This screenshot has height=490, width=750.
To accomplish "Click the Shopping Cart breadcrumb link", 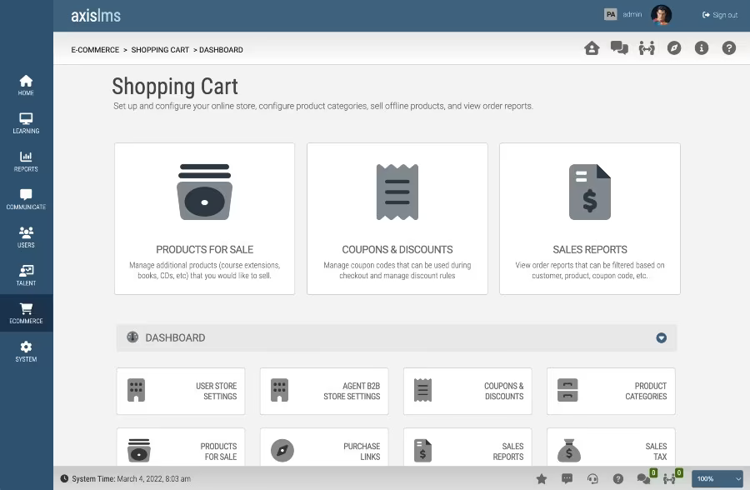I will click(x=160, y=50).
